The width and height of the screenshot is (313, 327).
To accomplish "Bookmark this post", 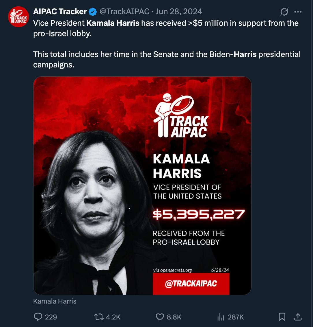I will 282,317.
